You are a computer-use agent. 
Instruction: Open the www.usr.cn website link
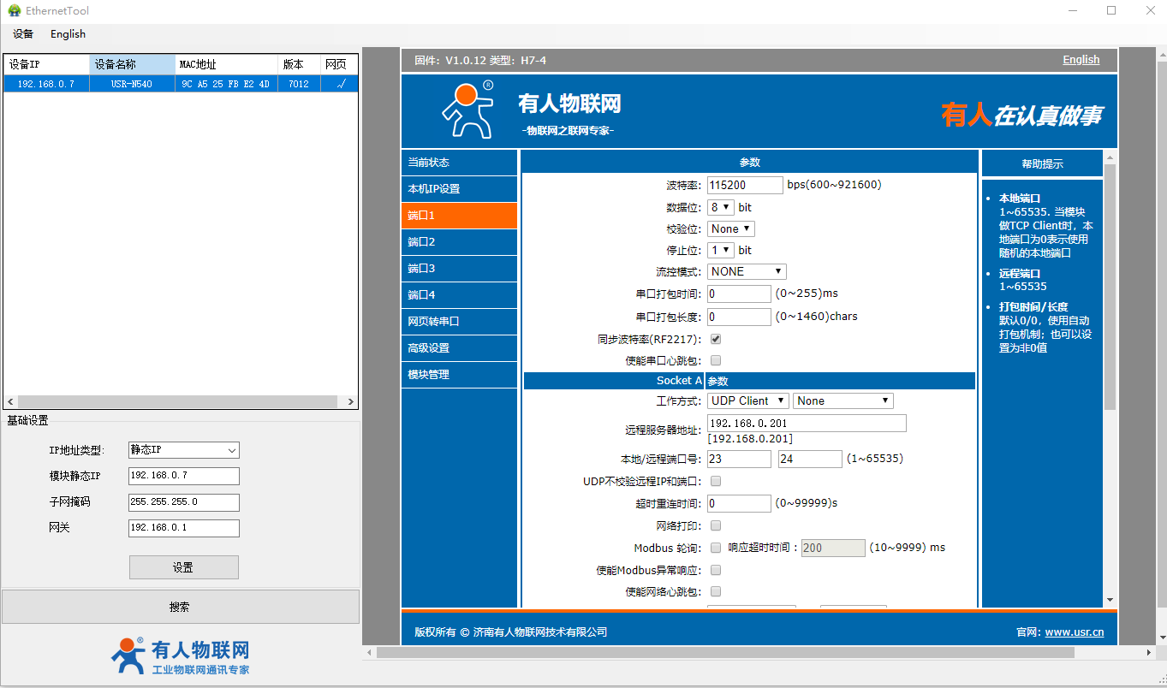1074,632
